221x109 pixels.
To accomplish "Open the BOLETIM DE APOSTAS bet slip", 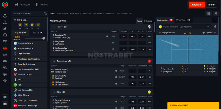I will 193,105.
